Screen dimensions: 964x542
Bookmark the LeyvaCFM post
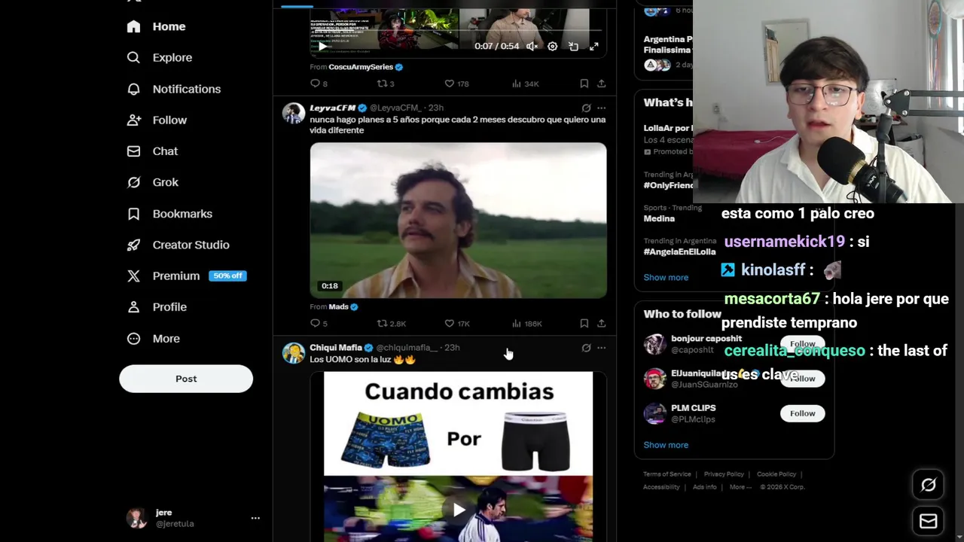click(x=584, y=324)
